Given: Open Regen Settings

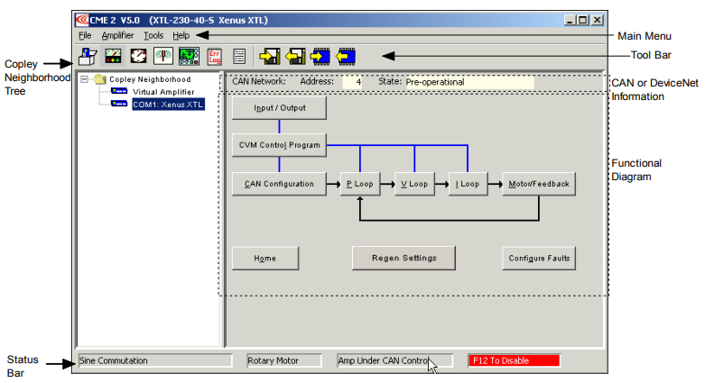Looking at the screenshot, I should click(x=404, y=258).
